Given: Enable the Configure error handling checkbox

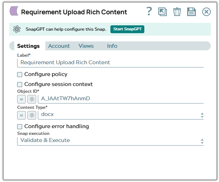Looking at the screenshot, I should click(x=20, y=127).
